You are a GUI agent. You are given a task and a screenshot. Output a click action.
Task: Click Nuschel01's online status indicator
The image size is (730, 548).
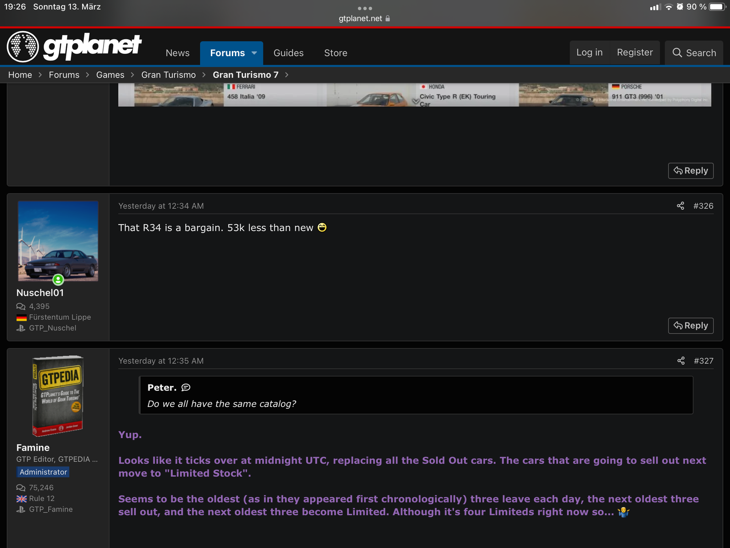[58, 279]
